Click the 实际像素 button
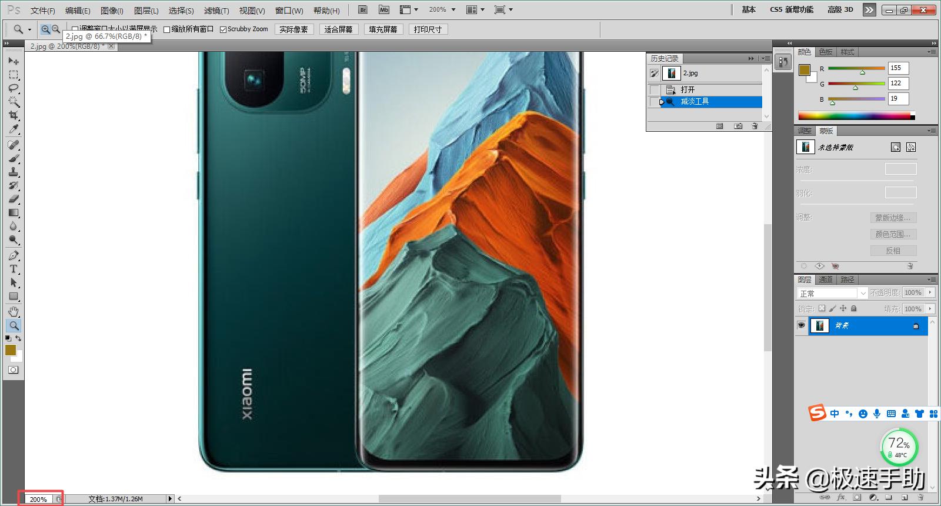This screenshot has width=941, height=506. (293, 29)
